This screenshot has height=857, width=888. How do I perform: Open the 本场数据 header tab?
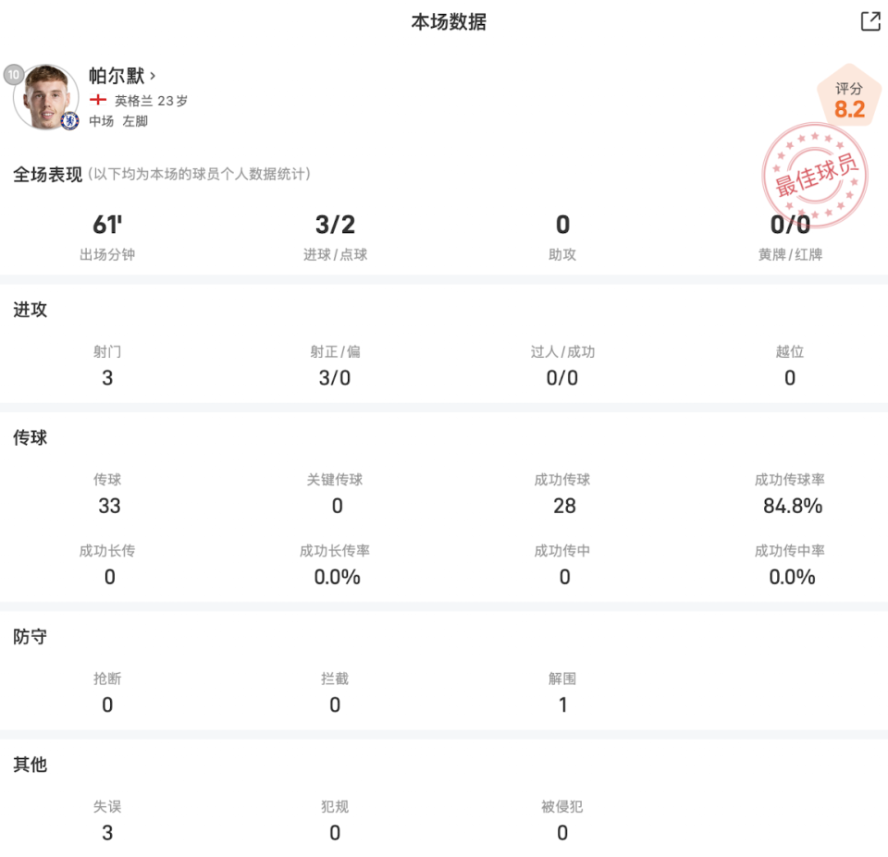point(444,21)
